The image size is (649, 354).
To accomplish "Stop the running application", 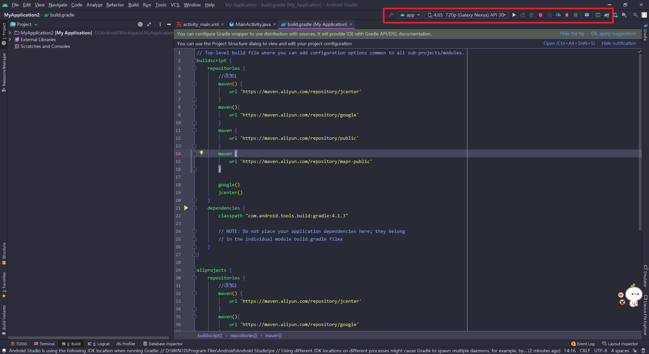I will [x=576, y=15].
